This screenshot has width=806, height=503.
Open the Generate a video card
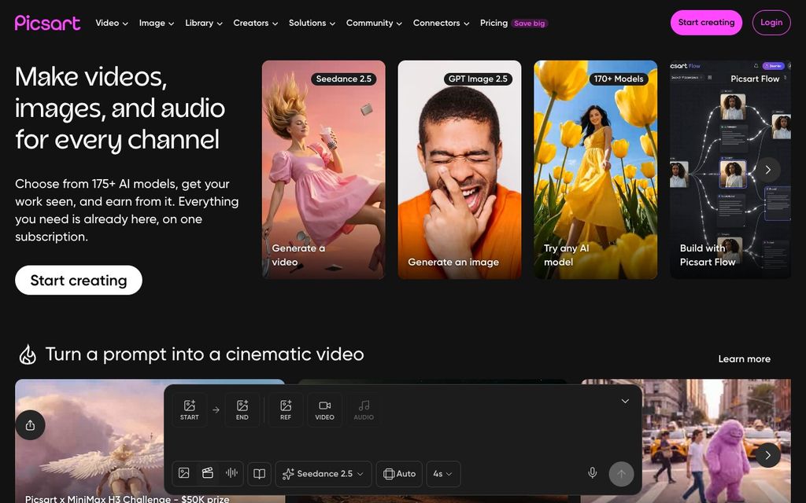(x=324, y=170)
